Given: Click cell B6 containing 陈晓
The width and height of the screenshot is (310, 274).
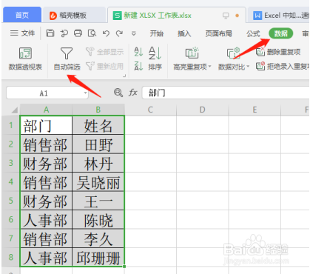Looking at the screenshot, I should pos(98,220).
